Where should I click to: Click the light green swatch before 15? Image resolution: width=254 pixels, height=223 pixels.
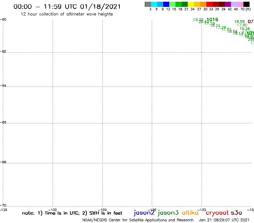[x=172, y=4]
